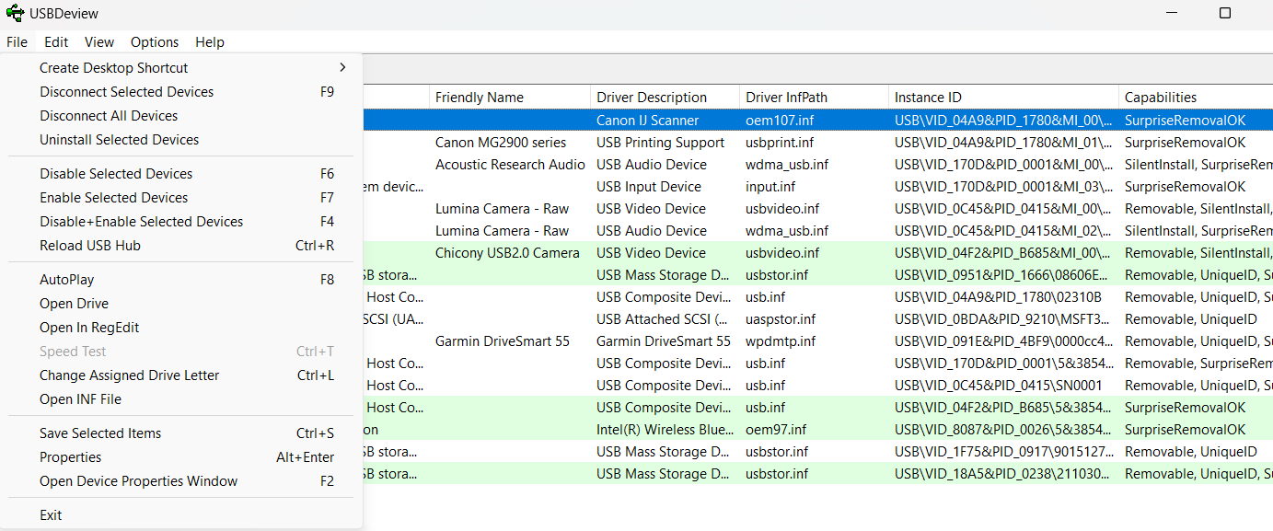Exit USBDeview via the File menu
The height and width of the screenshot is (531, 1273).
pyautogui.click(x=51, y=514)
